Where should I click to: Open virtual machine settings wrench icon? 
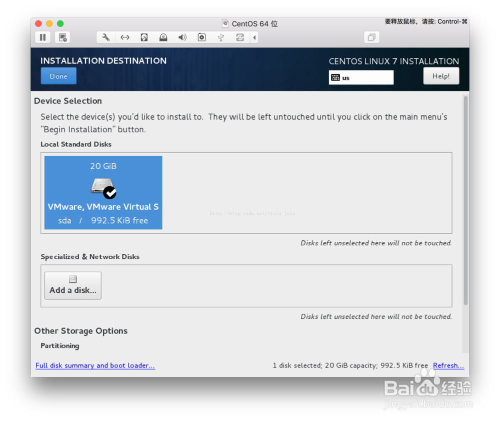tap(106, 38)
